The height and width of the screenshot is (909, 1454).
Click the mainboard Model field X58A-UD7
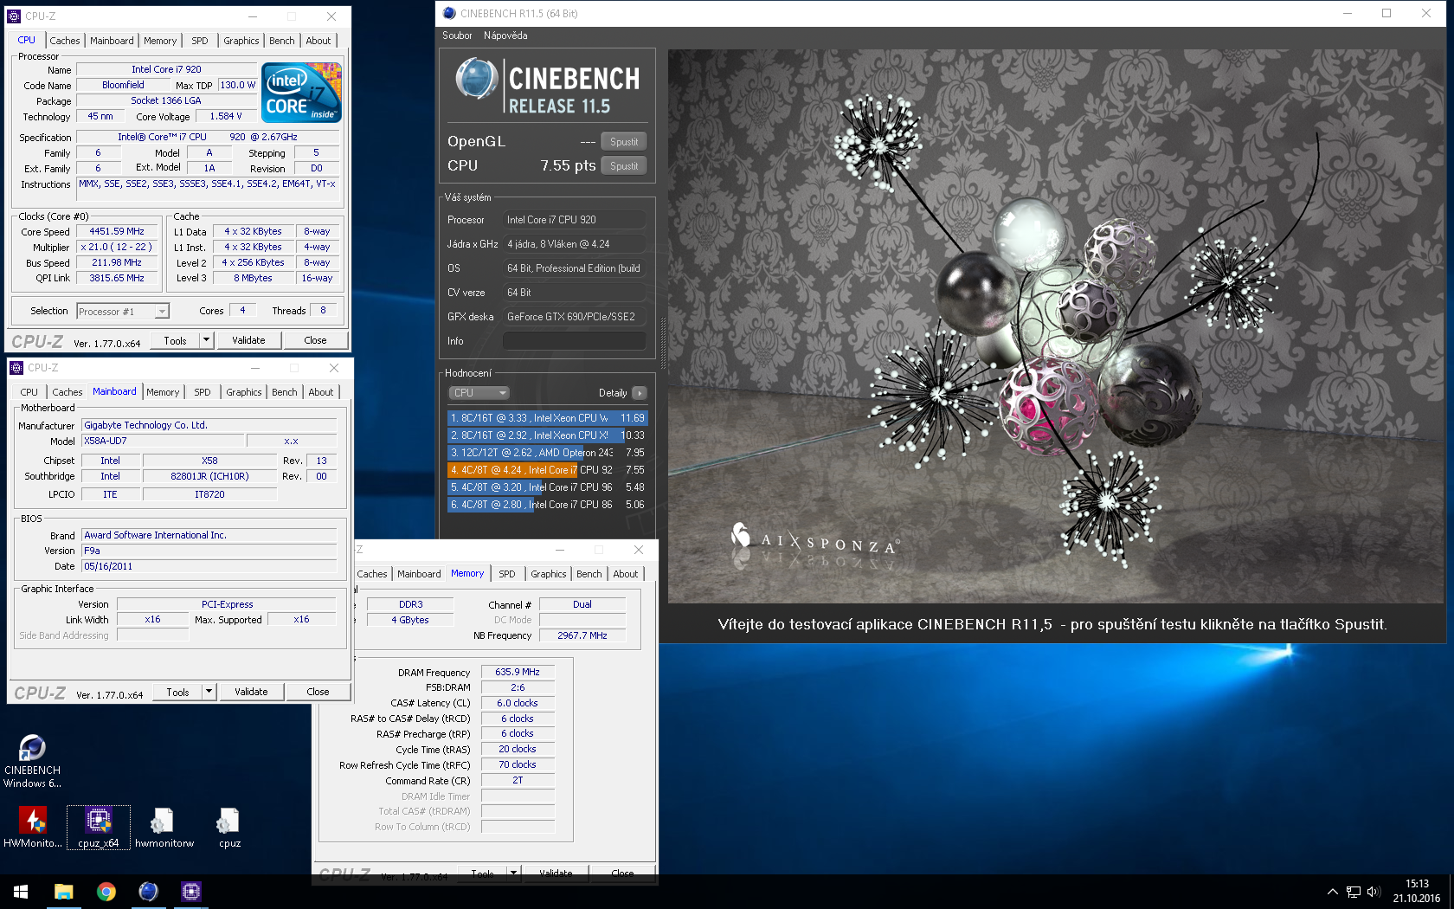pos(163,442)
